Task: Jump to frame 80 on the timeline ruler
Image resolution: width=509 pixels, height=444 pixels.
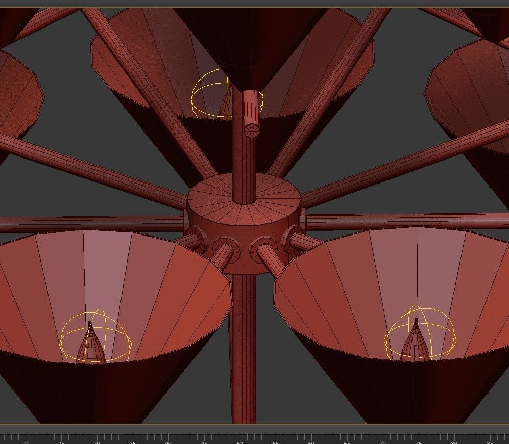Action: point(454,442)
